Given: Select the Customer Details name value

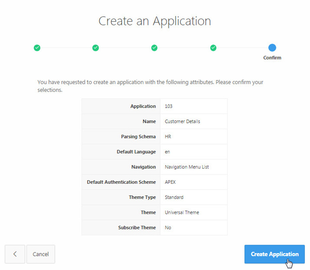Looking at the screenshot, I should click(182, 121).
